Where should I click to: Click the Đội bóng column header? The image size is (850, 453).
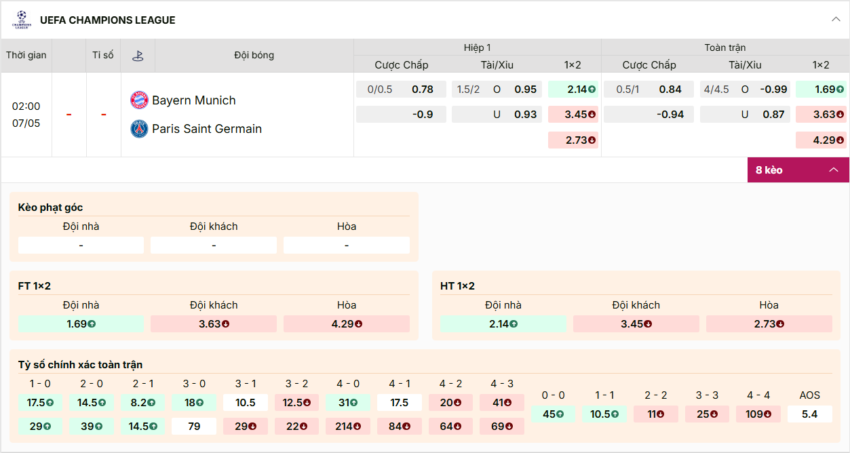pos(254,56)
